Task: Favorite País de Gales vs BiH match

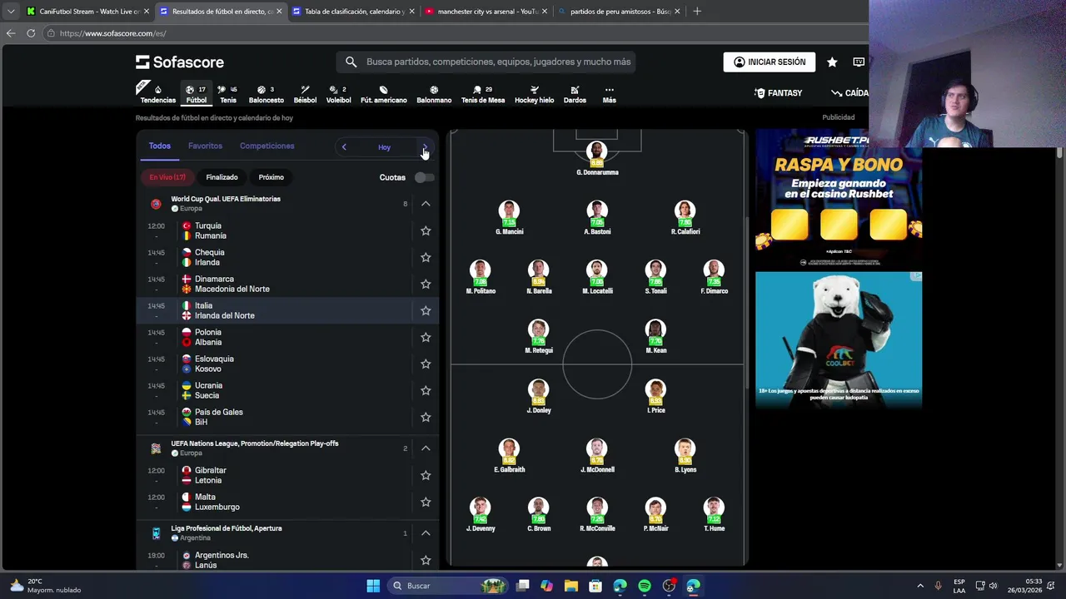Action: [x=426, y=417]
